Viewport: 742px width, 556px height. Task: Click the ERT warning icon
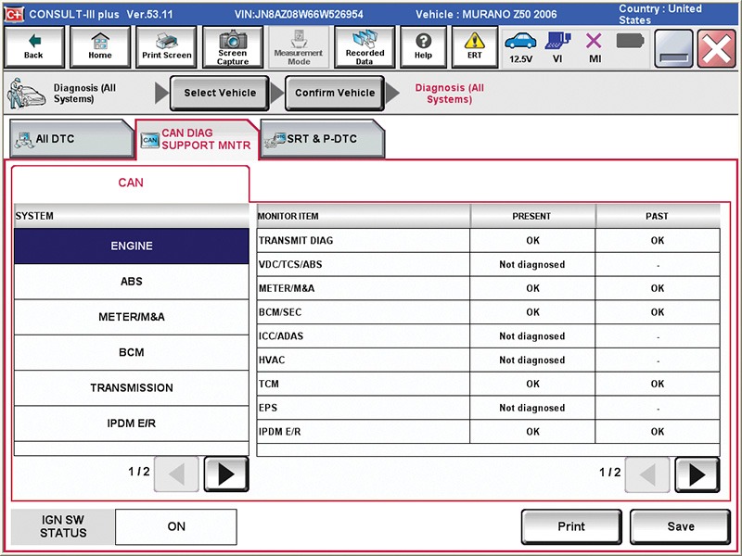click(474, 47)
